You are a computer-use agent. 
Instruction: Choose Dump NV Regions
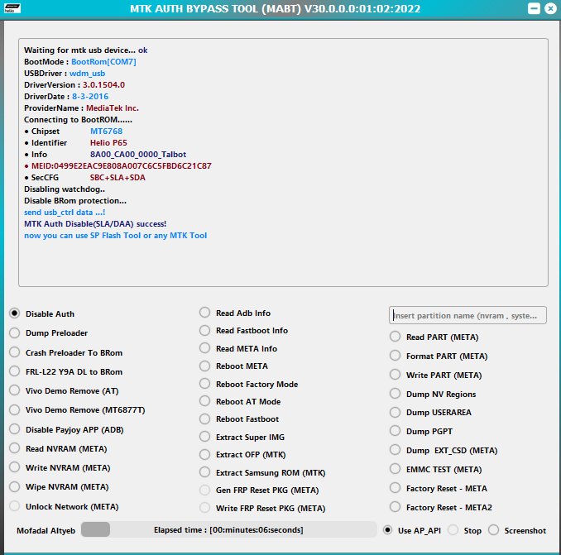(x=395, y=394)
